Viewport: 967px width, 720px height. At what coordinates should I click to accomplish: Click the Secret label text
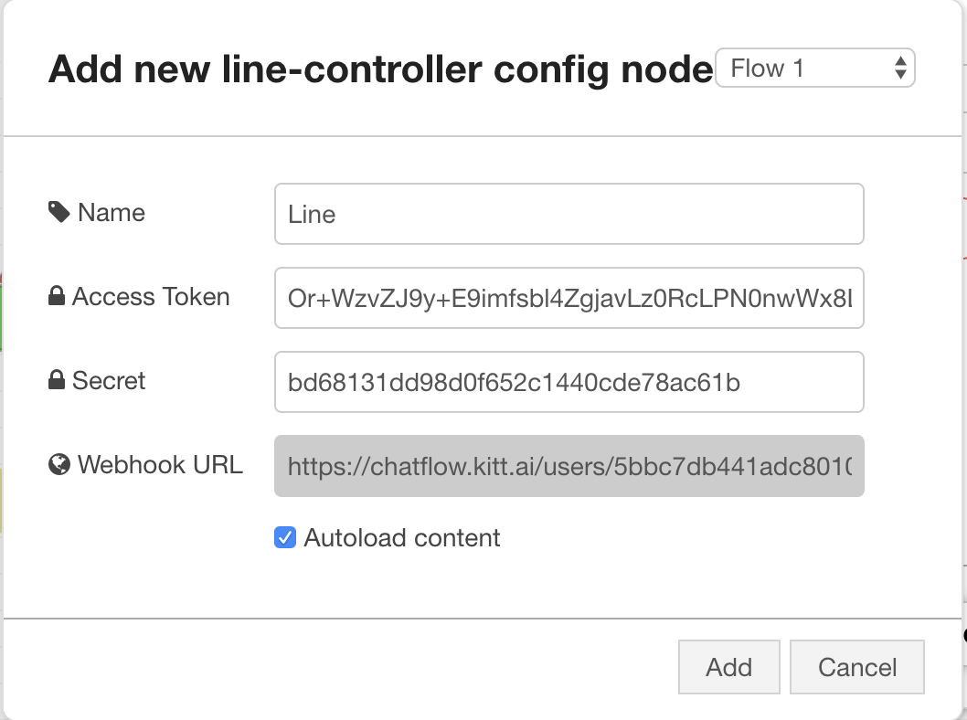coord(109,380)
